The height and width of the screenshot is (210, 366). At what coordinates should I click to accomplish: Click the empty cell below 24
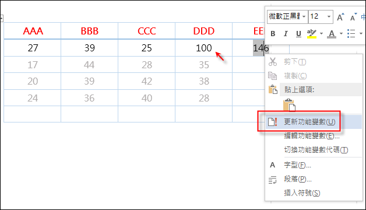point(33,114)
